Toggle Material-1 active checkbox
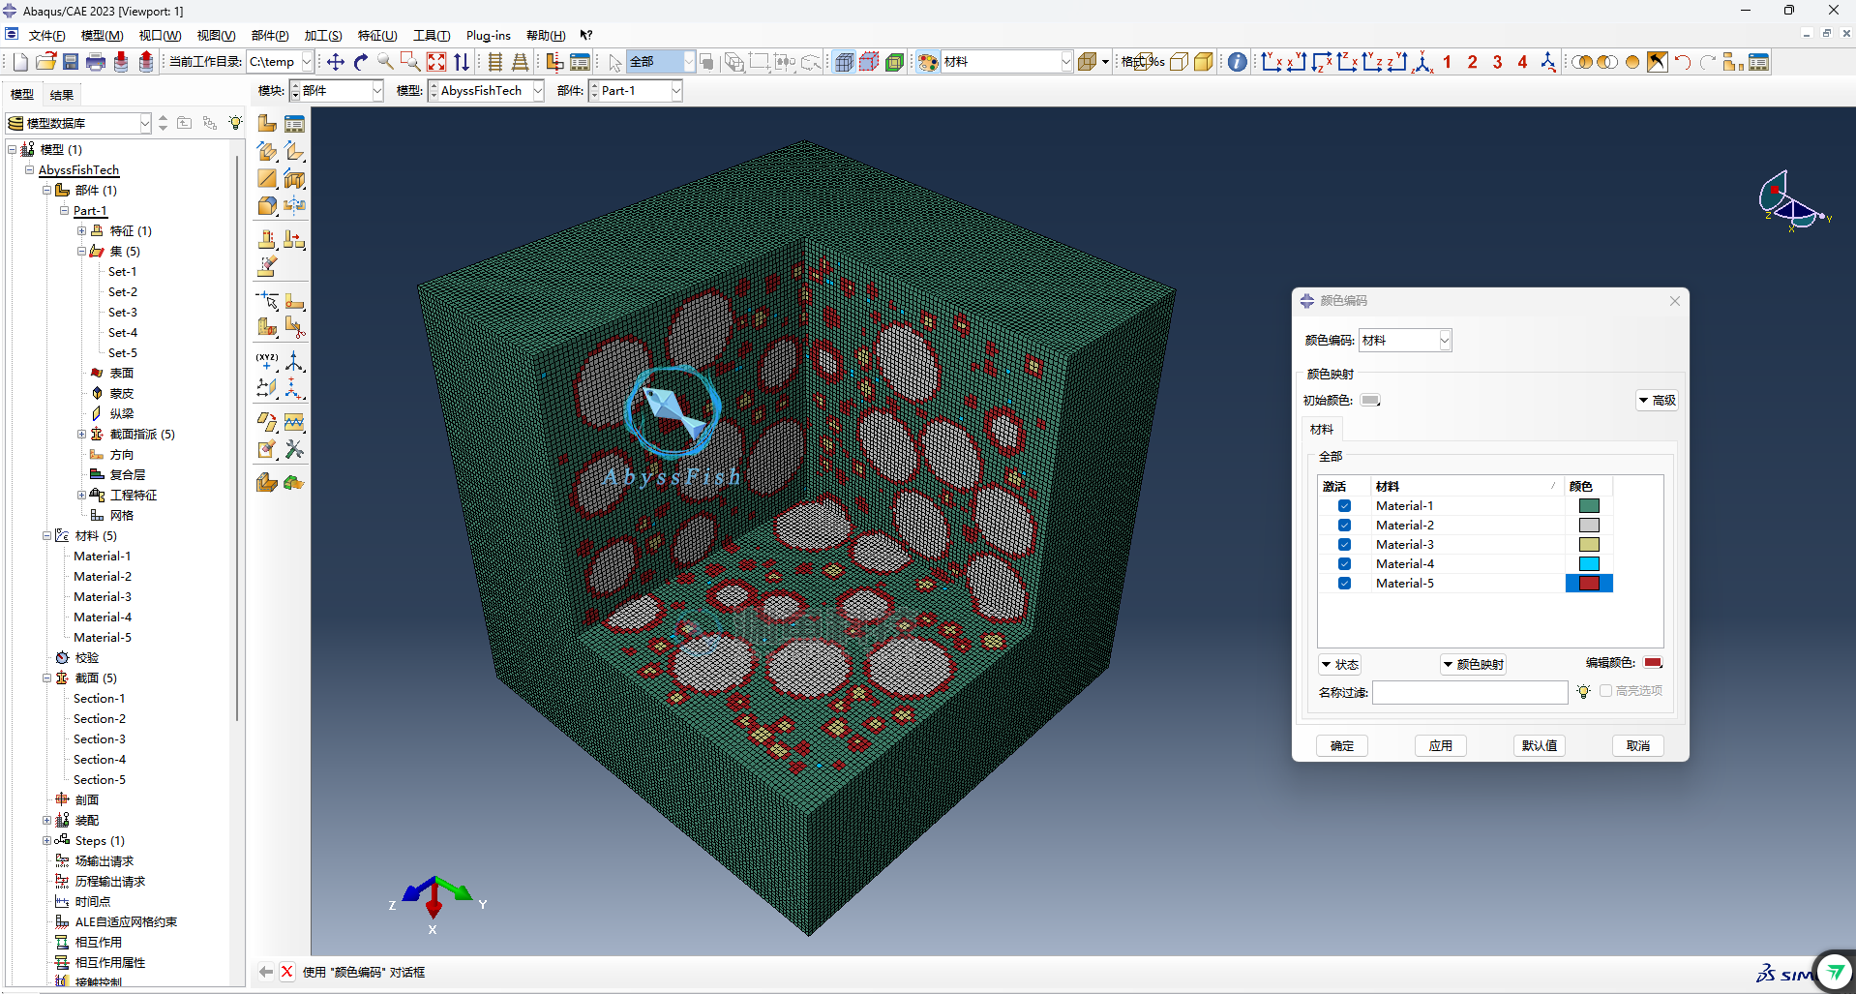Image resolution: width=1856 pixels, height=994 pixels. pos(1344,506)
